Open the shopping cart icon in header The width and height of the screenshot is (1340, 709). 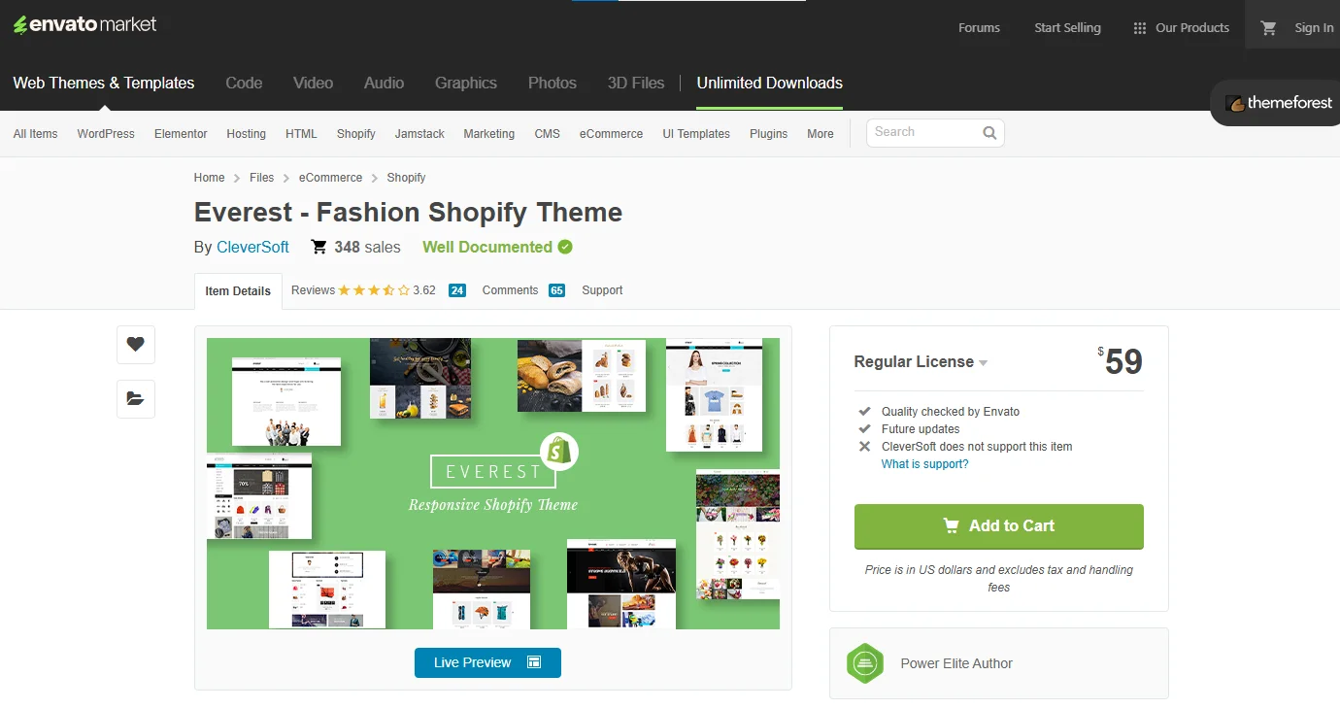point(1268,28)
